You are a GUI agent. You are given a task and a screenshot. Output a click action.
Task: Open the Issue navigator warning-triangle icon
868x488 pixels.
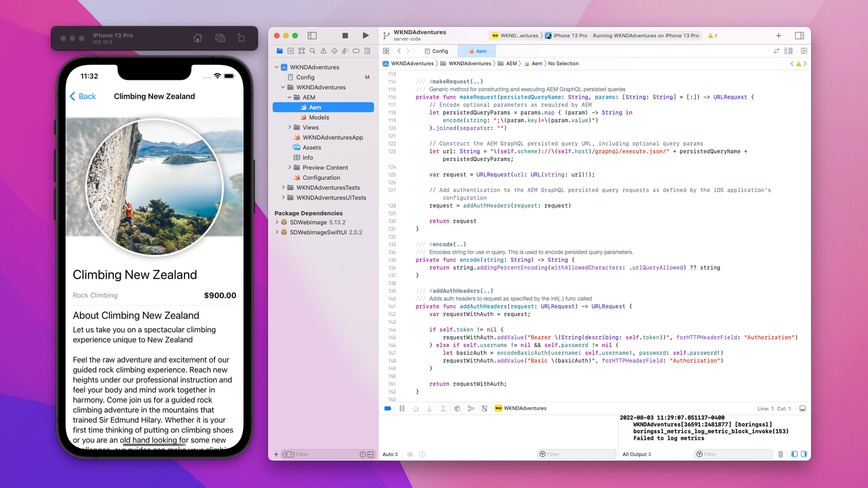click(x=323, y=51)
